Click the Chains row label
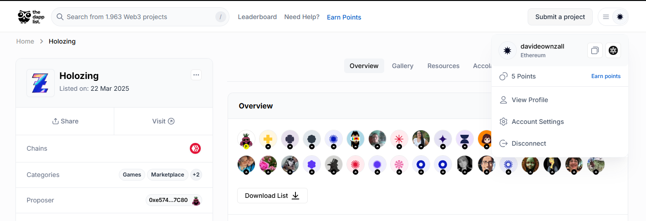The height and width of the screenshot is (221, 646). pos(37,148)
